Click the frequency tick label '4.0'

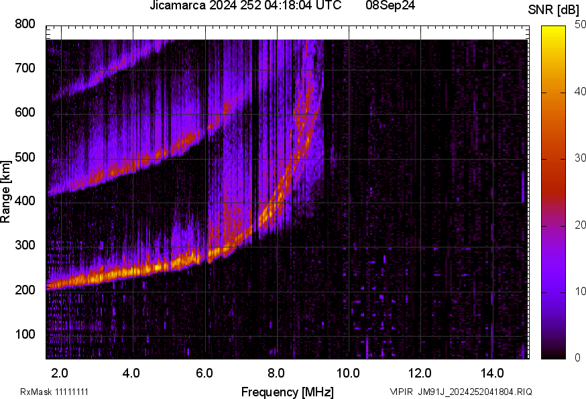(x=131, y=373)
